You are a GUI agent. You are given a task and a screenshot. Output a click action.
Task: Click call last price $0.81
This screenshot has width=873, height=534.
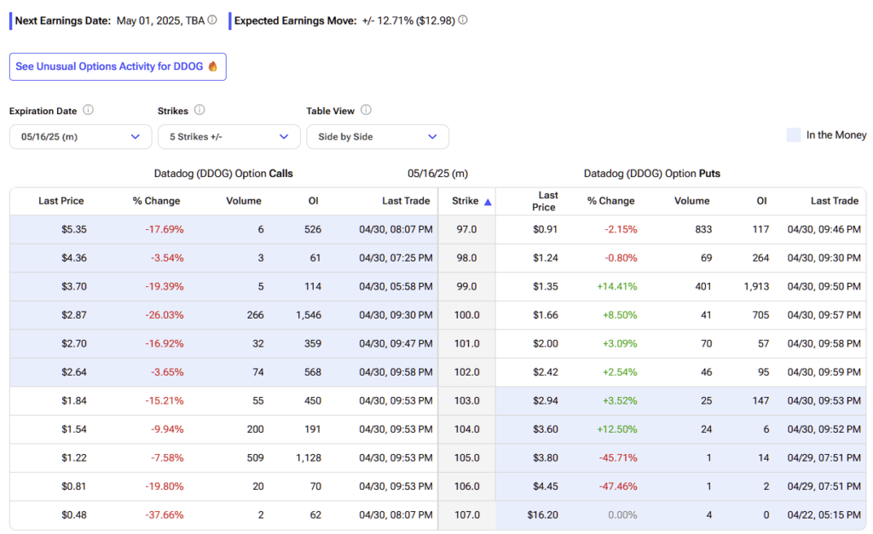[74, 486]
